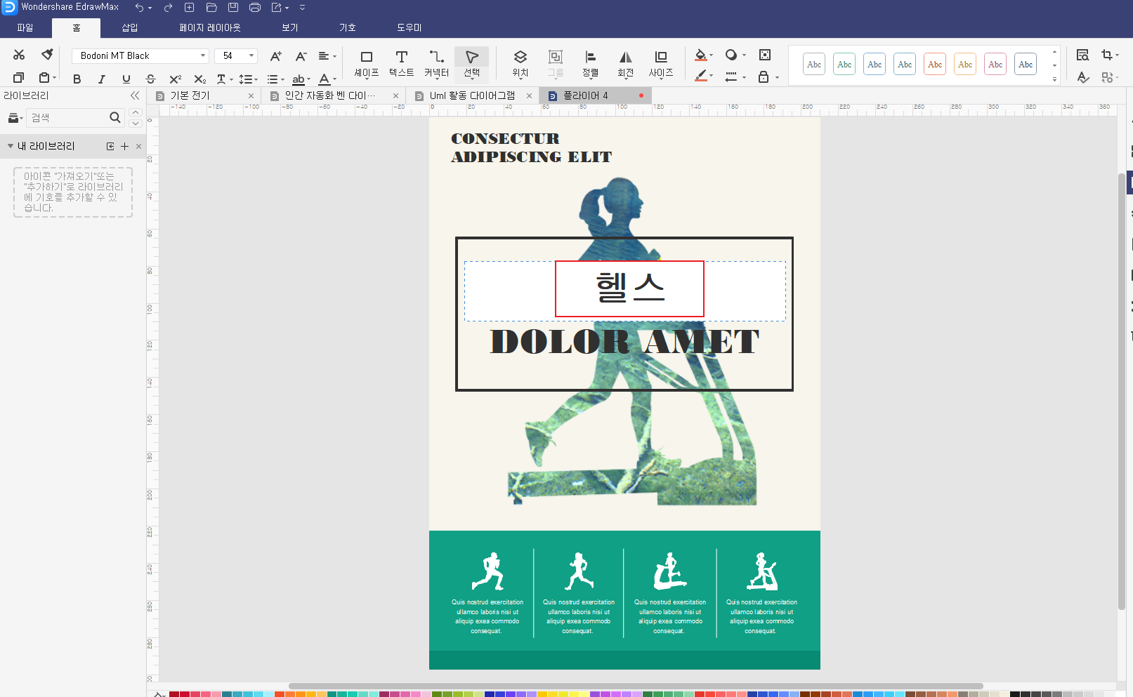Click the Copy icon
The image size is (1133, 697).
[x=19, y=78]
